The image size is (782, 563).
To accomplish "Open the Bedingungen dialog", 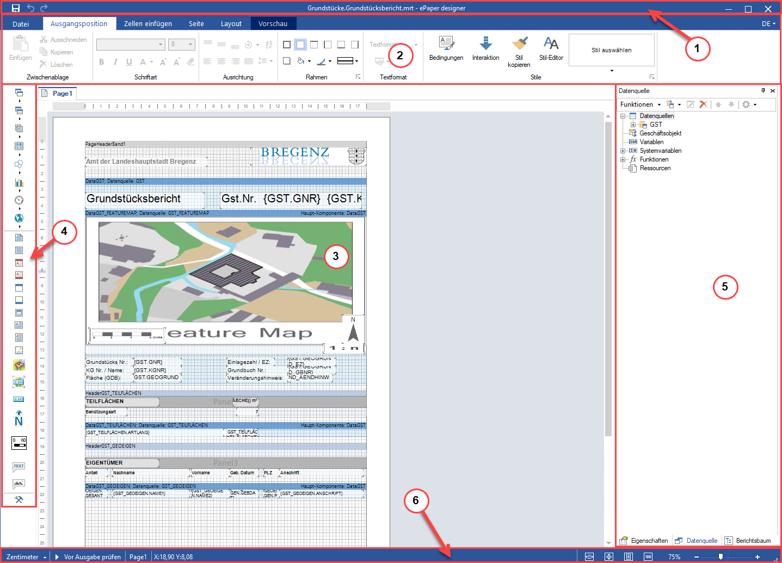I will pyautogui.click(x=446, y=49).
